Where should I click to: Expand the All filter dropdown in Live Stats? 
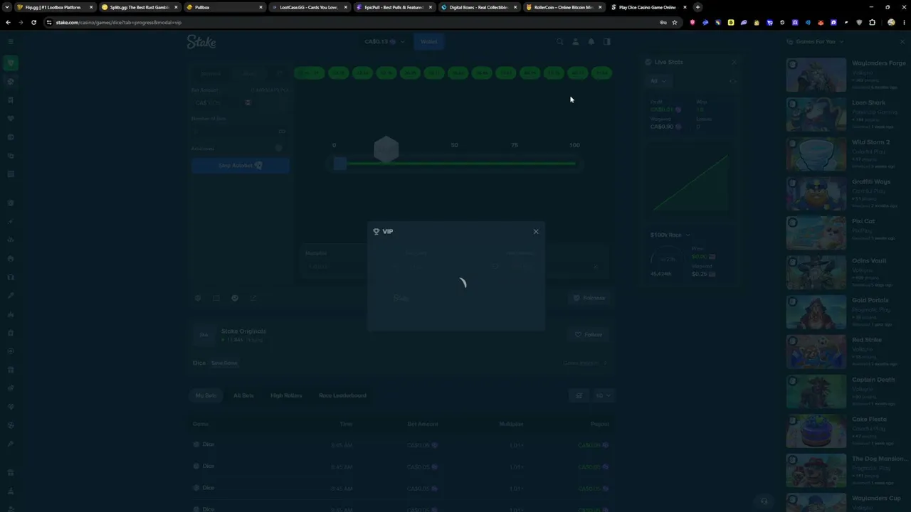[658, 81]
